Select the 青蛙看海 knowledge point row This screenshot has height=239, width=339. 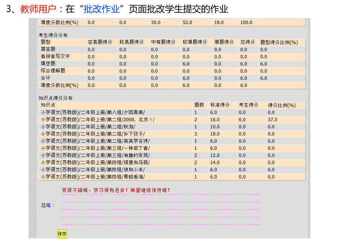click(93, 177)
